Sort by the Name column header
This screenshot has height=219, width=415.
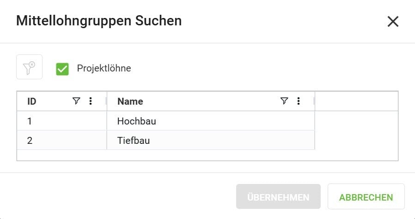pyautogui.click(x=130, y=101)
